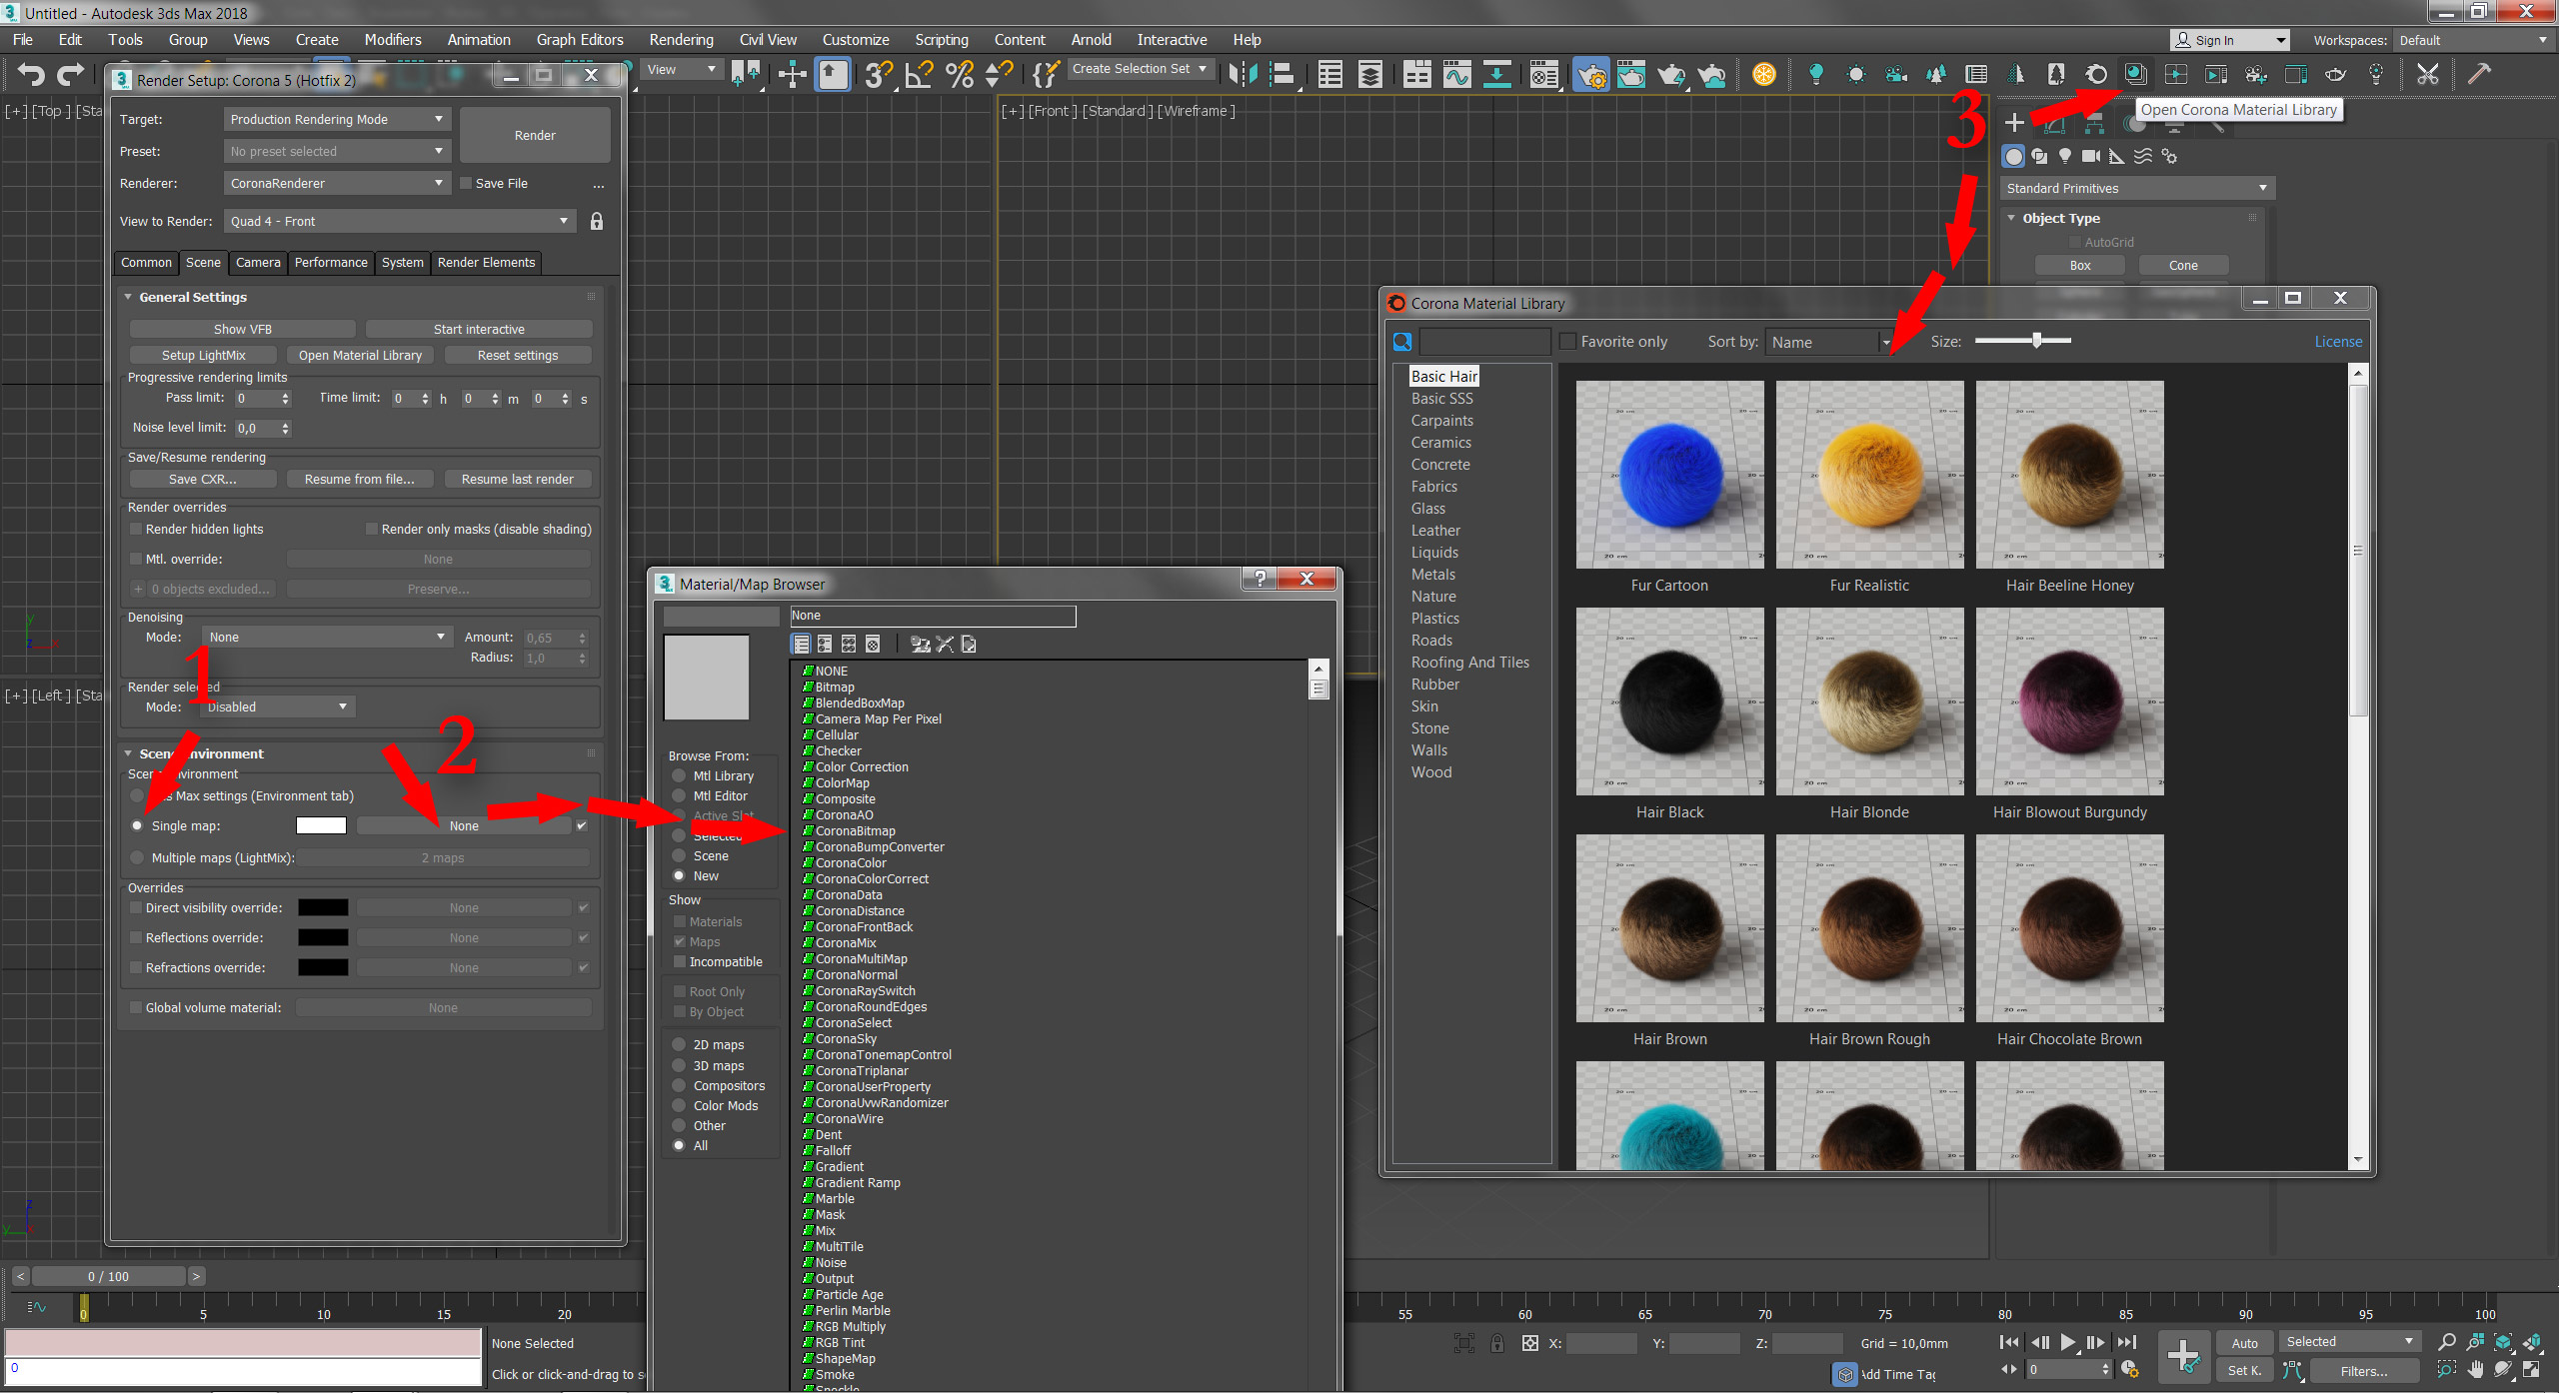The height and width of the screenshot is (1393, 2559).
Task: Select Single map radio button
Action: 137,825
